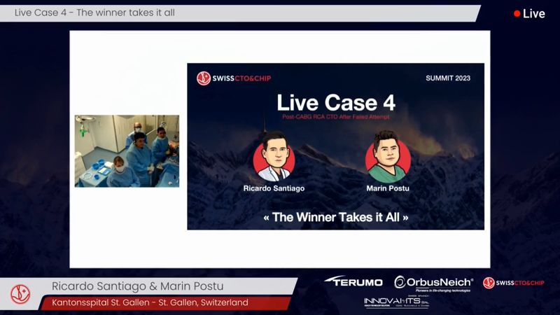The height and width of the screenshot is (315, 560).
Task: Click the red "Post-CABG RCA CTO" subtitle
Action: [x=336, y=117]
